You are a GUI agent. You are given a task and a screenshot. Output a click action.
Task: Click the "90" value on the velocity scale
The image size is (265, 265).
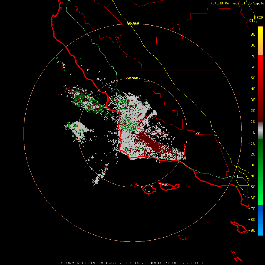(253, 34)
